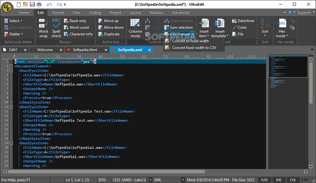
Task: Open a file with the folder icon
Action: click(x=25, y=4)
